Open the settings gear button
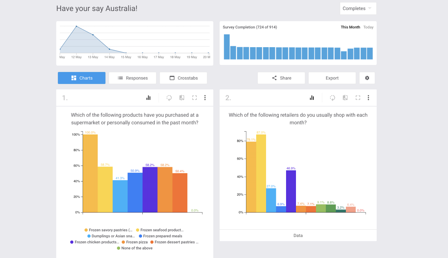 (367, 78)
